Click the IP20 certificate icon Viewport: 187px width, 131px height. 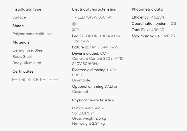click(16, 79)
